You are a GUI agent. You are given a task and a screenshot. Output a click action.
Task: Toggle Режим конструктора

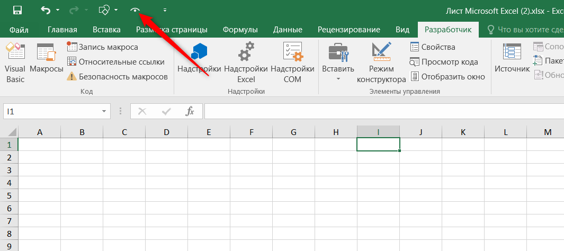click(x=381, y=63)
